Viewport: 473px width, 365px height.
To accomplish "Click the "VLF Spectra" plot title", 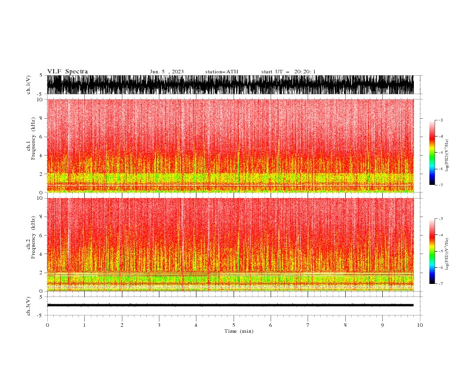I will (67, 72).
